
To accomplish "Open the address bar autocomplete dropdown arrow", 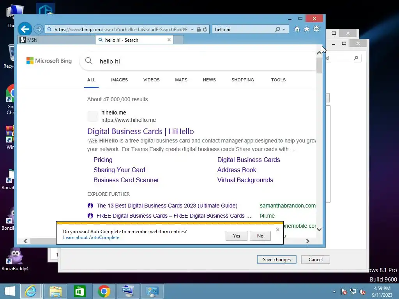I will click(192, 30).
